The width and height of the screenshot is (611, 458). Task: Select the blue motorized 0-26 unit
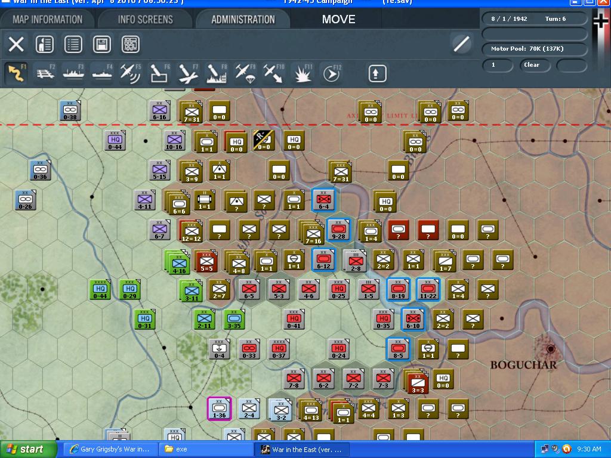(26, 200)
